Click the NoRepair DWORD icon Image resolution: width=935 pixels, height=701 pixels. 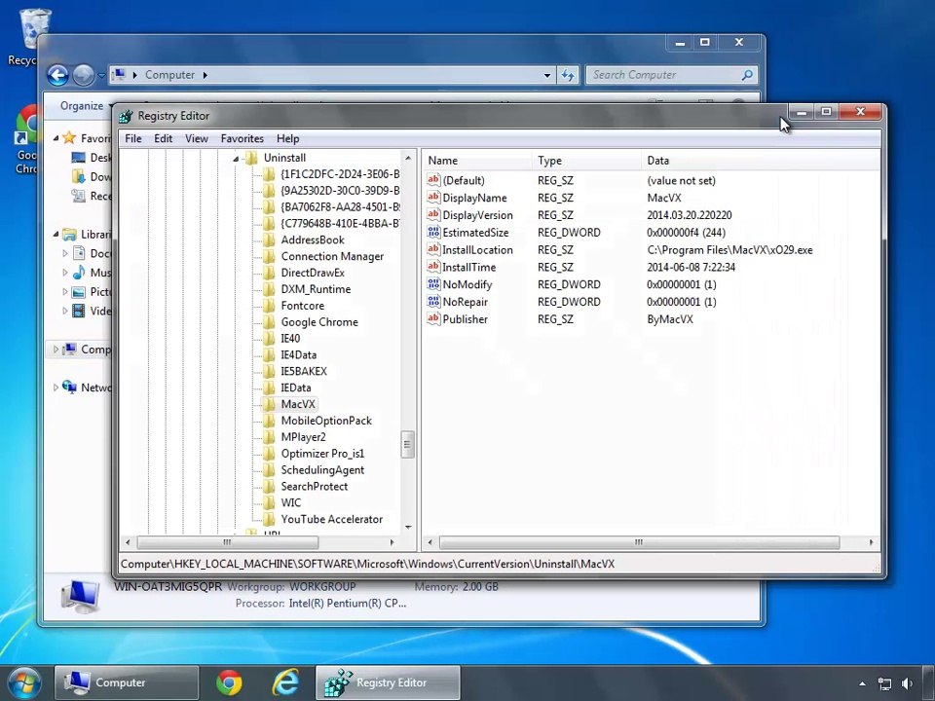tap(433, 301)
